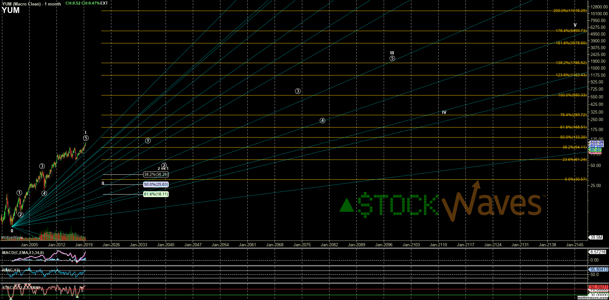This screenshot has width=609, height=300.
Task: Select the '2 vs 1' annotation label
Action: (163, 169)
